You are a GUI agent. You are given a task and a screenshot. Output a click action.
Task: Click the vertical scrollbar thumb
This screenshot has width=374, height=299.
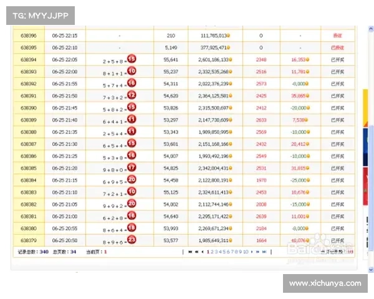click(x=371, y=188)
